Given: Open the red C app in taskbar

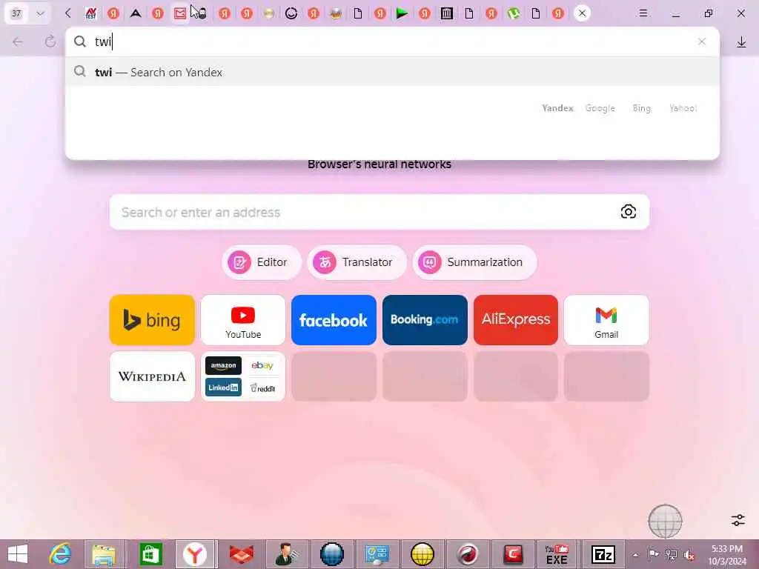Looking at the screenshot, I should coord(513,554).
